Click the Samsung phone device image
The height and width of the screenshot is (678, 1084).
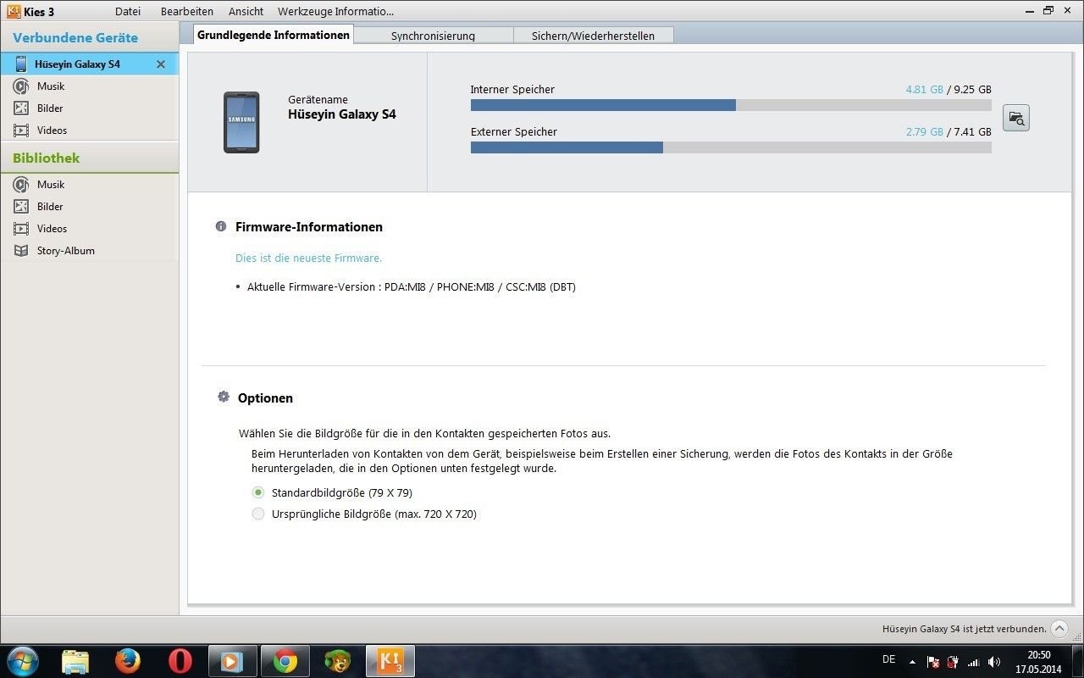click(x=241, y=123)
